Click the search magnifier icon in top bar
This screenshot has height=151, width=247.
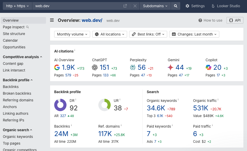tap(176, 6)
